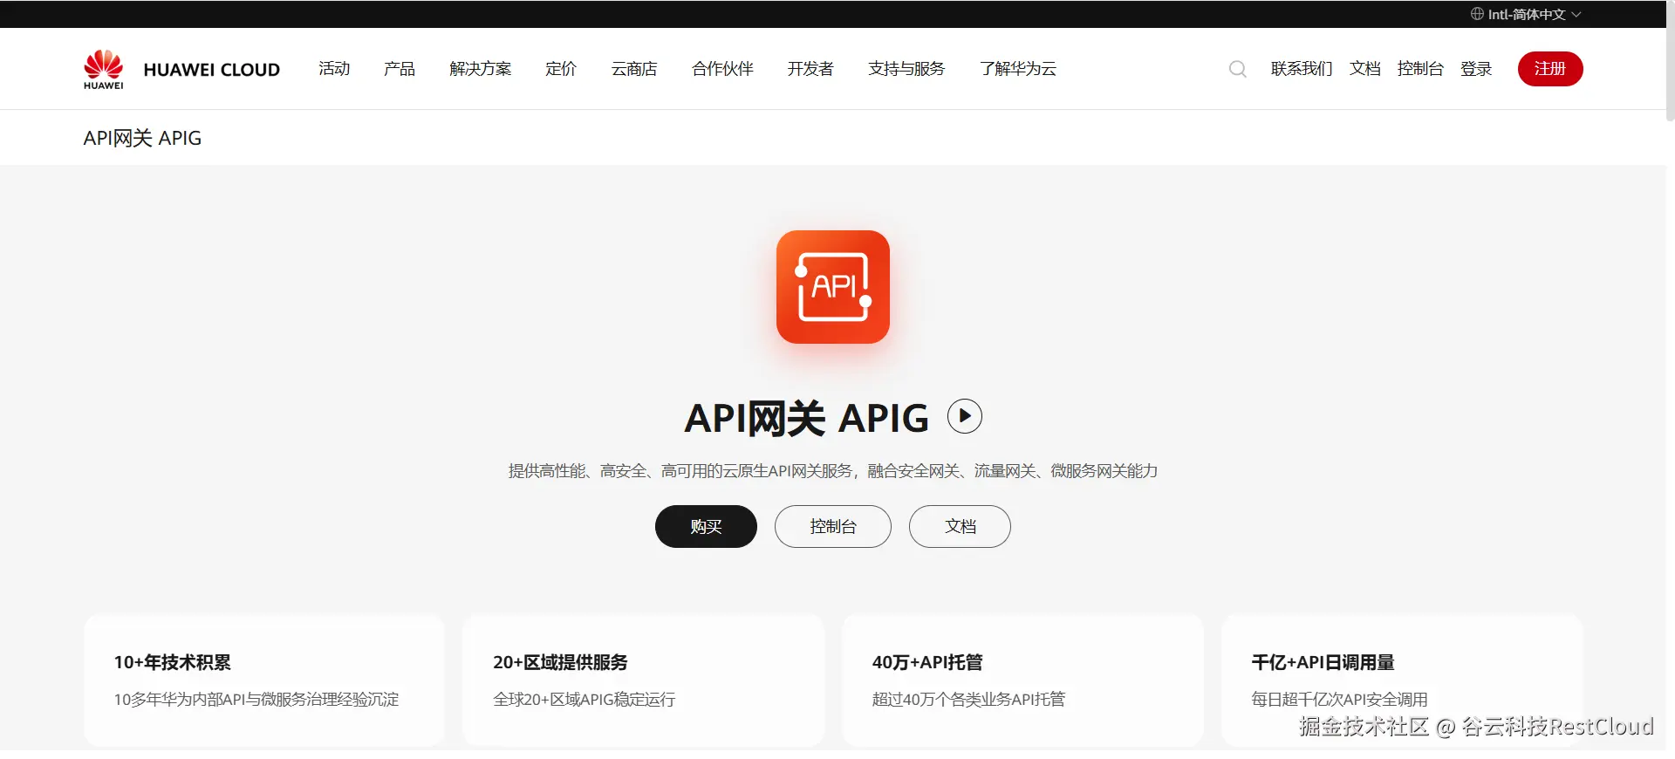Open the search magnifier icon
The image size is (1675, 759).
(x=1237, y=69)
